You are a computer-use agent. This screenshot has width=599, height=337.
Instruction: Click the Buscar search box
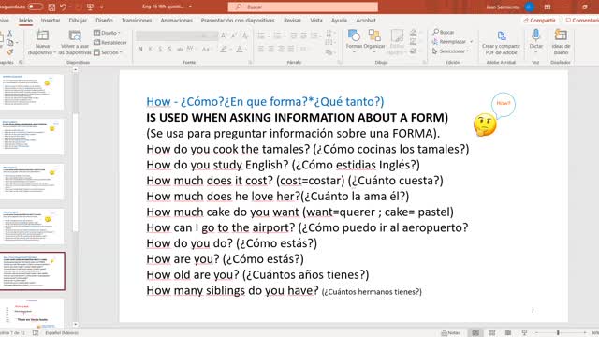303,7
